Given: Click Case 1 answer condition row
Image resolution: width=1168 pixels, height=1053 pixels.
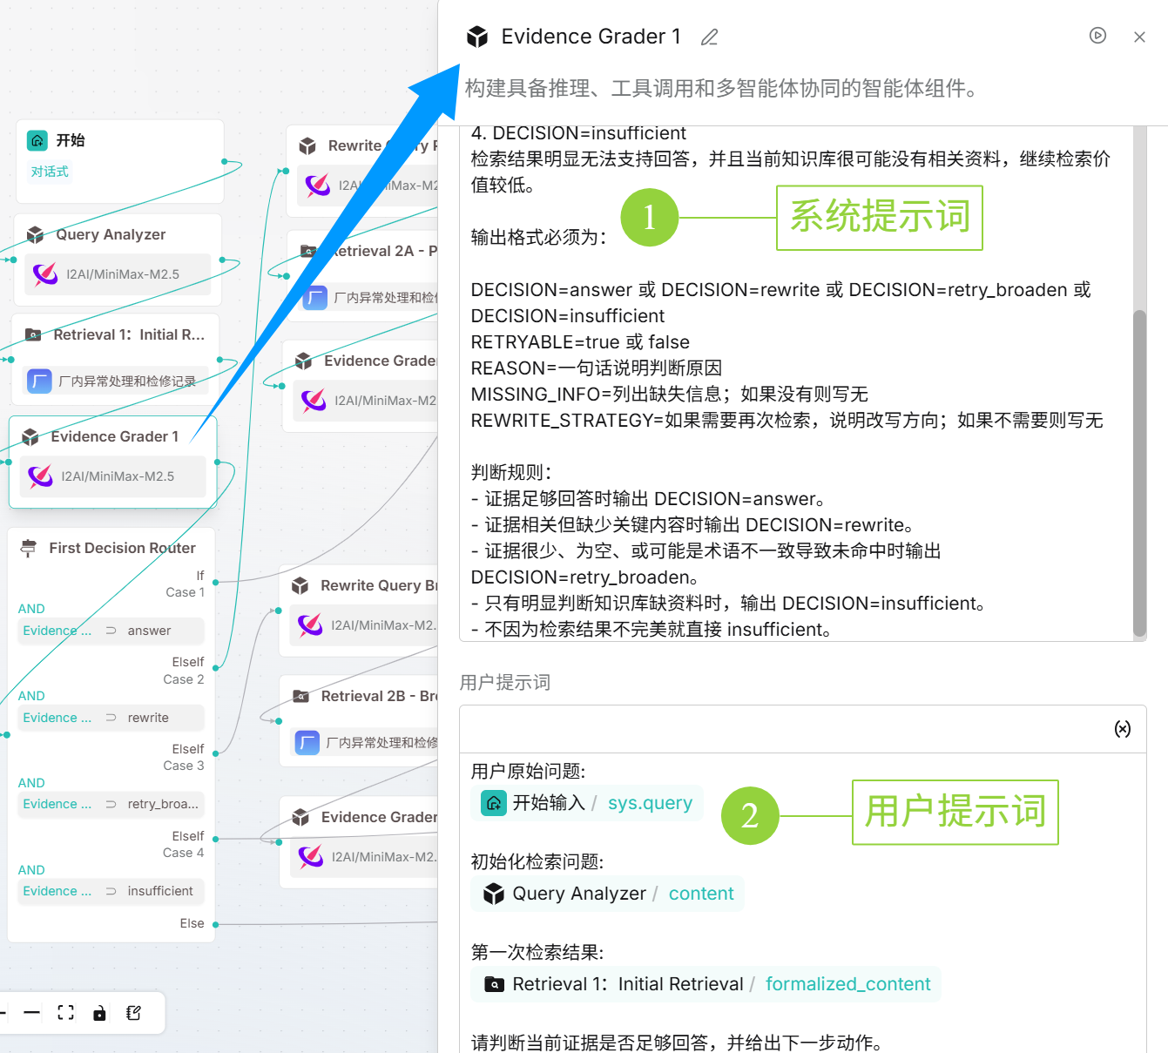Looking at the screenshot, I should pyautogui.click(x=111, y=631).
